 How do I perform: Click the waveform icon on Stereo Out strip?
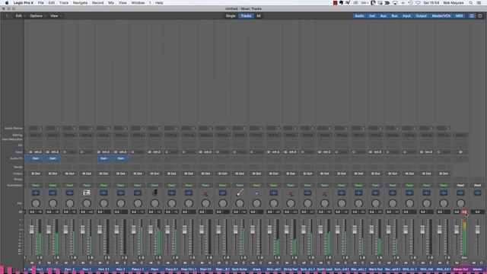(x=460, y=193)
